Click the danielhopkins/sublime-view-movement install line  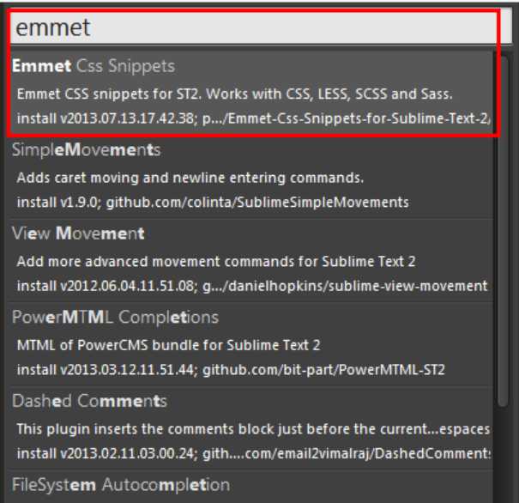pyautogui.click(x=252, y=285)
